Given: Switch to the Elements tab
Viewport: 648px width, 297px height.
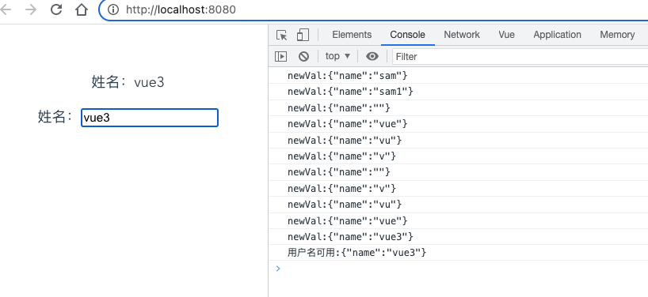Looking at the screenshot, I should (x=352, y=35).
